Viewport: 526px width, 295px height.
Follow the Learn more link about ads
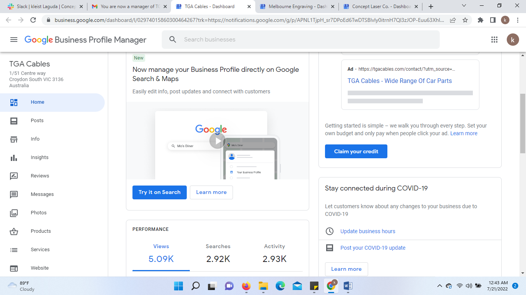pyautogui.click(x=464, y=133)
